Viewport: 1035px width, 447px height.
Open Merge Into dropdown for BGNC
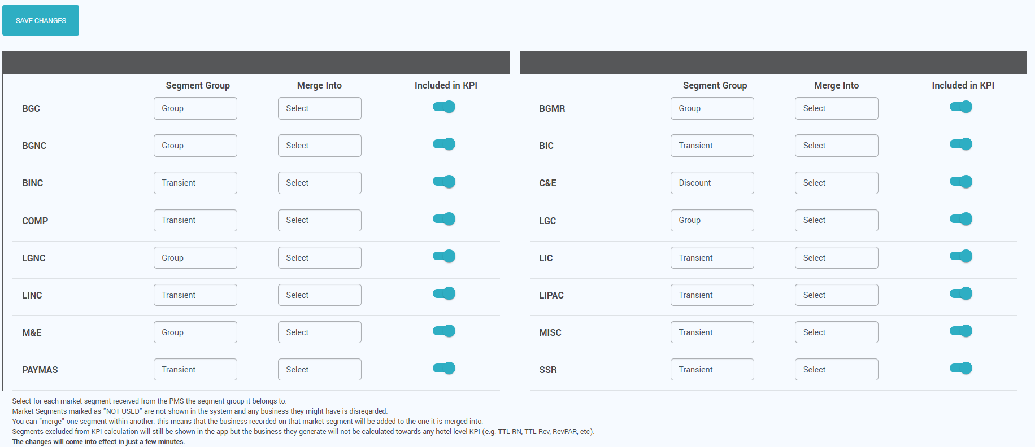[x=320, y=146]
